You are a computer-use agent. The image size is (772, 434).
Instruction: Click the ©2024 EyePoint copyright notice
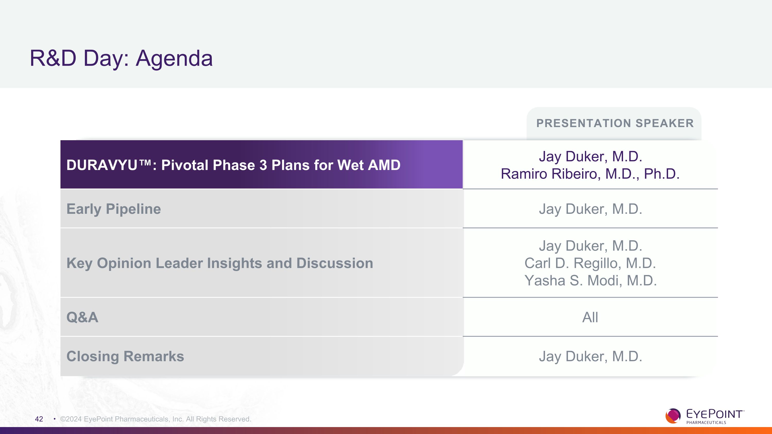point(155,419)
